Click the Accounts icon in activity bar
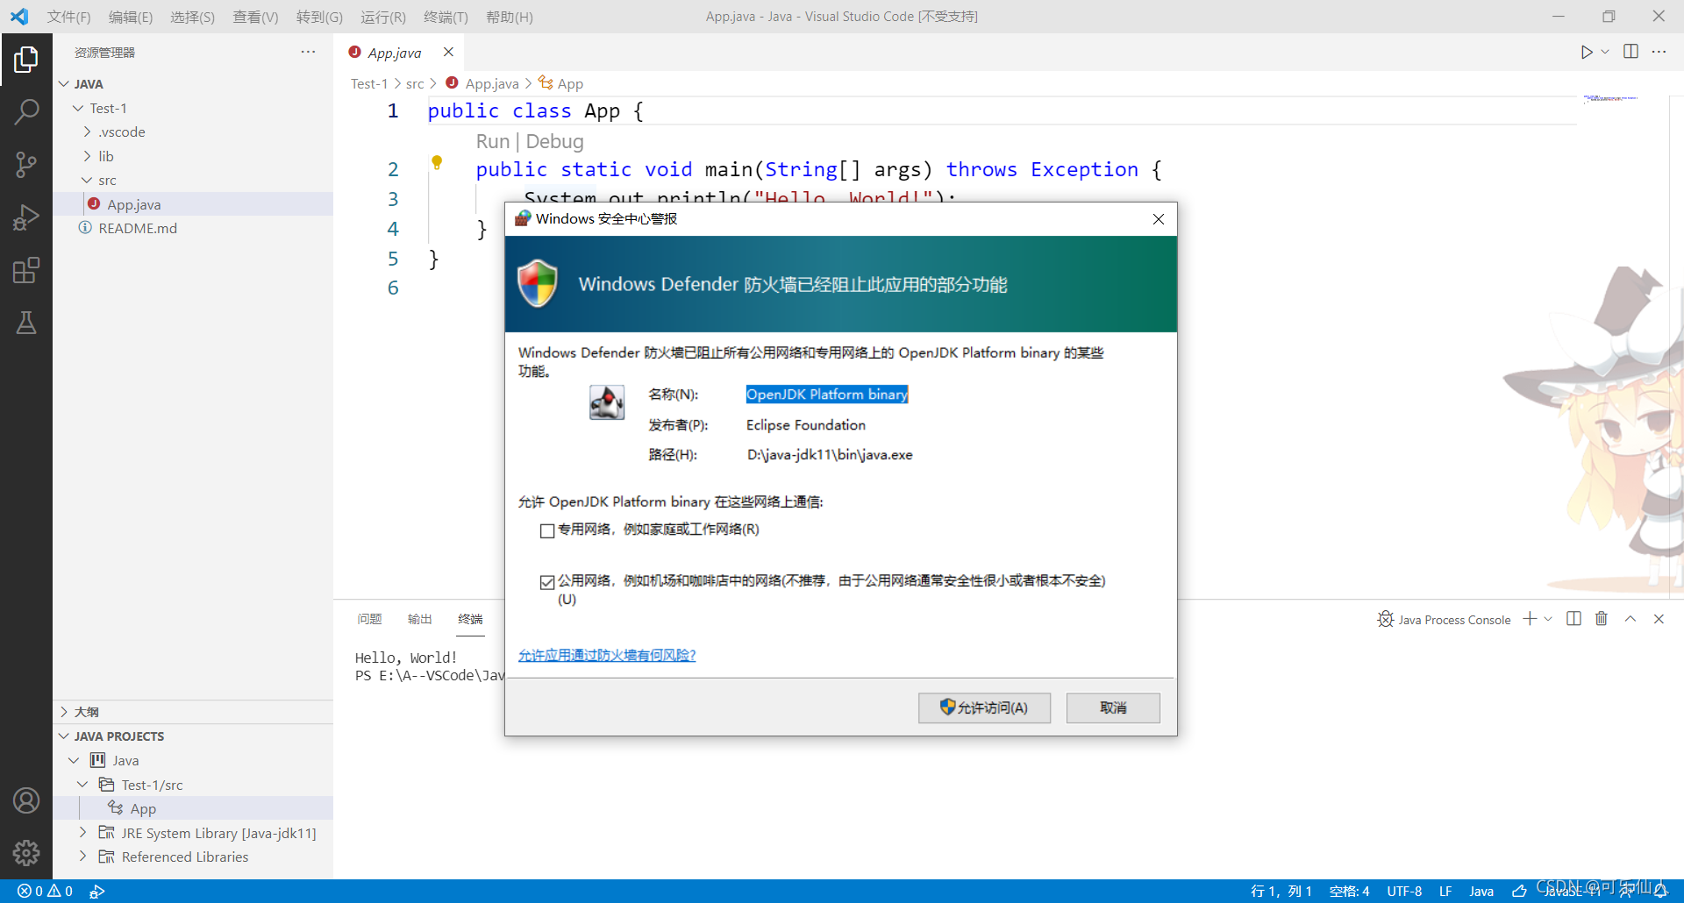 coord(26,800)
